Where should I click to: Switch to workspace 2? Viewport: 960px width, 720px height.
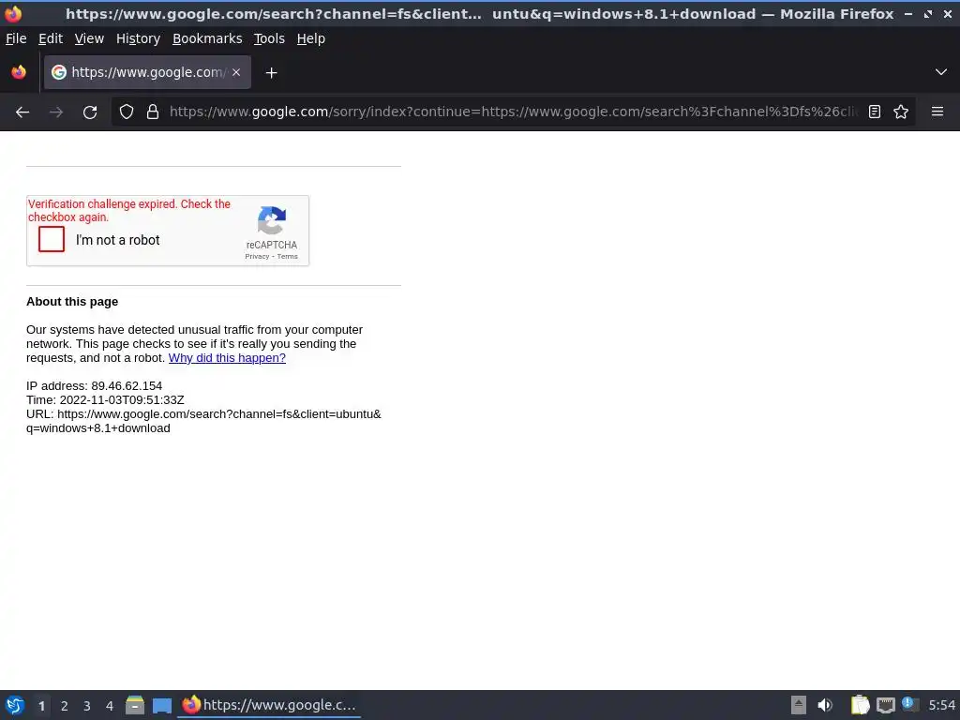tap(65, 706)
